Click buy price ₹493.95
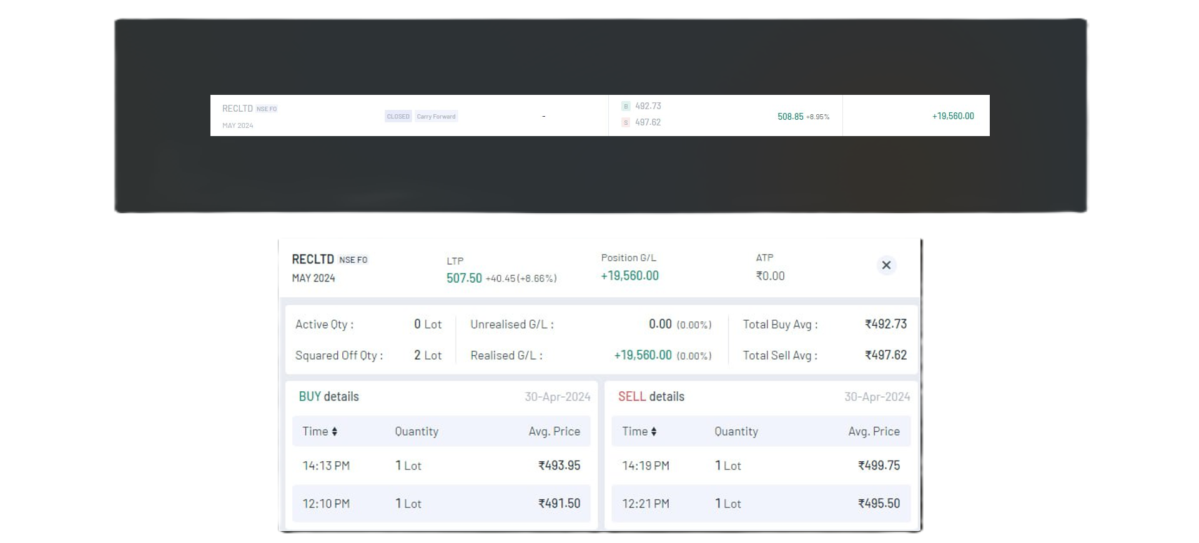Viewport: 1199px width, 543px height. [x=560, y=466]
